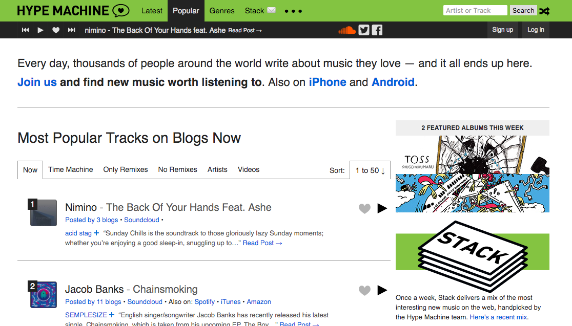
Task: Follow SEMPLESIZE with the plus icon
Action: click(x=112, y=315)
